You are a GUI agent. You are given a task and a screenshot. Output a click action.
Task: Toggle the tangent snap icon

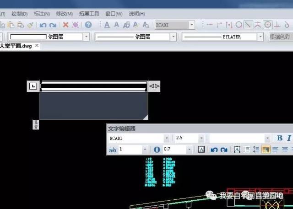click(287, 25)
